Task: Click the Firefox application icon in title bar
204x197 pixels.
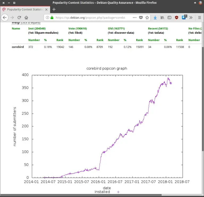Action: [201, 3]
